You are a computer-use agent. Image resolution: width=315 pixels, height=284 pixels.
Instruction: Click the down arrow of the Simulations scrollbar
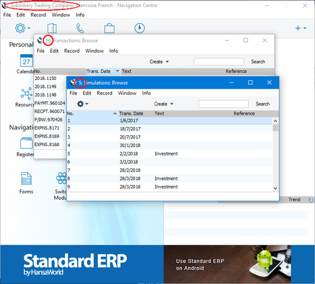[x=275, y=188]
